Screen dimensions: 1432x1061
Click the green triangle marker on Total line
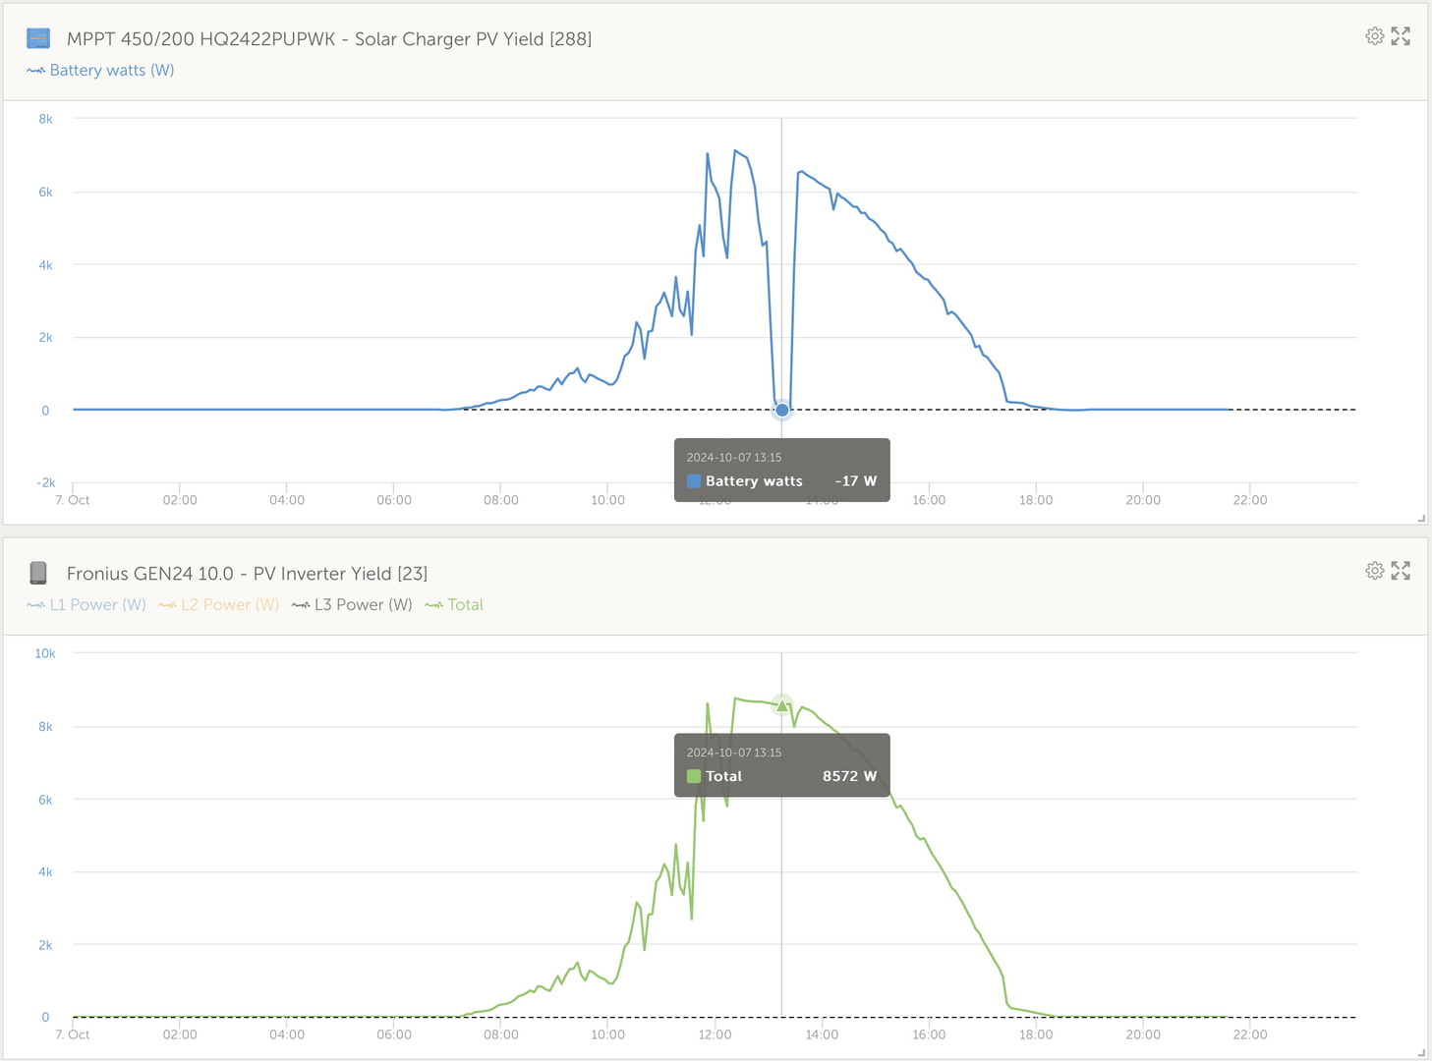click(x=781, y=705)
